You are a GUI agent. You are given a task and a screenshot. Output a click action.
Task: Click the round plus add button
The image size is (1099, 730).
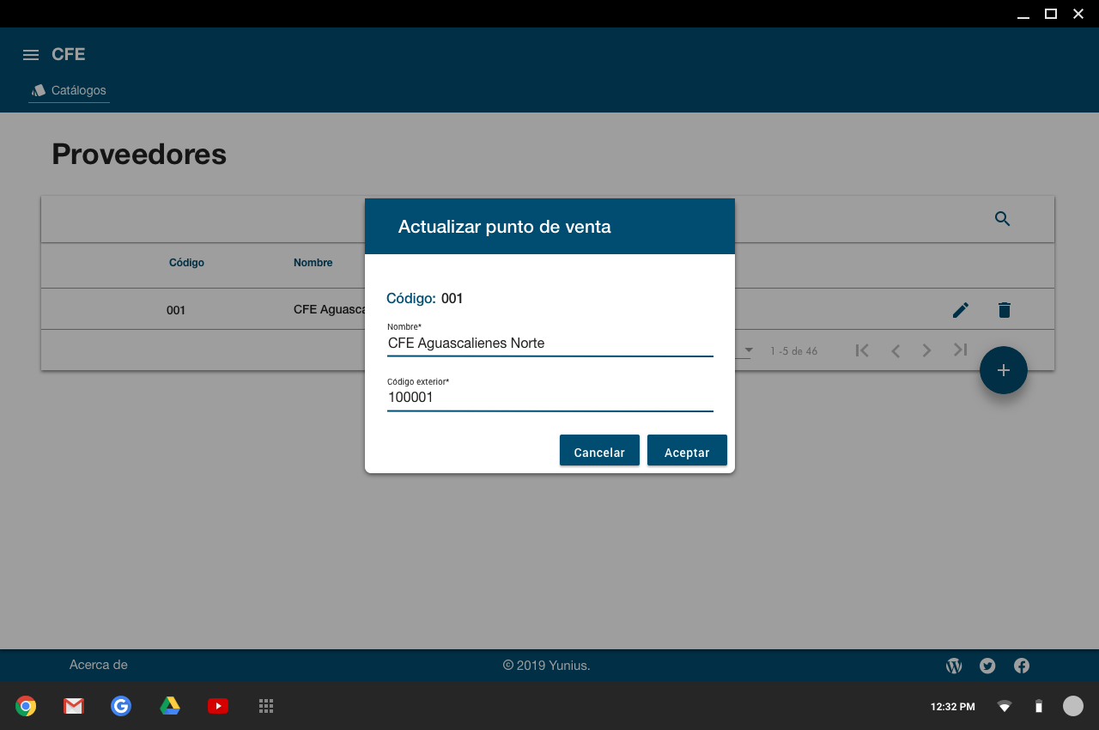[x=1003, y=370]
